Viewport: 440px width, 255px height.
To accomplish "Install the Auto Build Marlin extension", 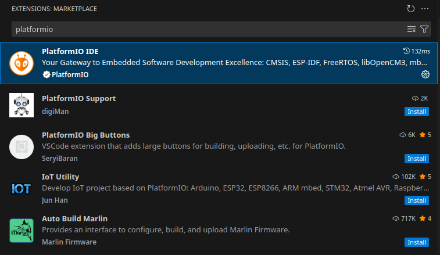I will point(417,242).
